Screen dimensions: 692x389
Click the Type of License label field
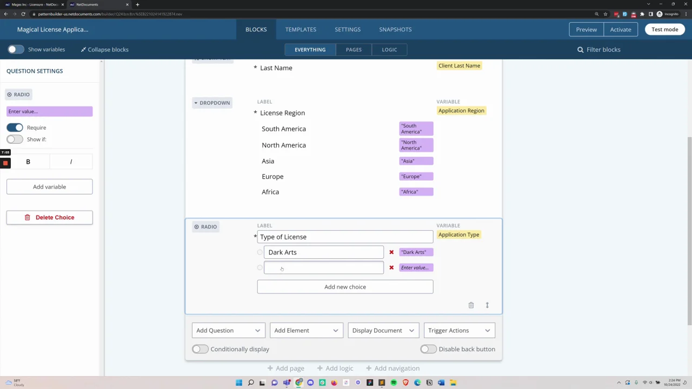pos(345,237)
